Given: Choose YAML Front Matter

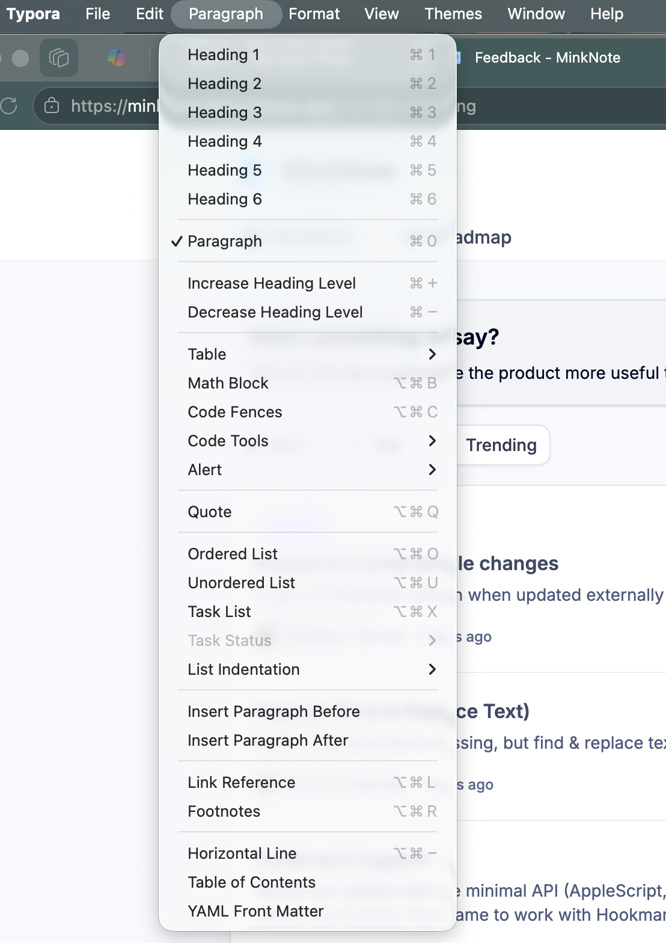Looking at the screenshot, I should pyautogui.click(x=308, y=911).
